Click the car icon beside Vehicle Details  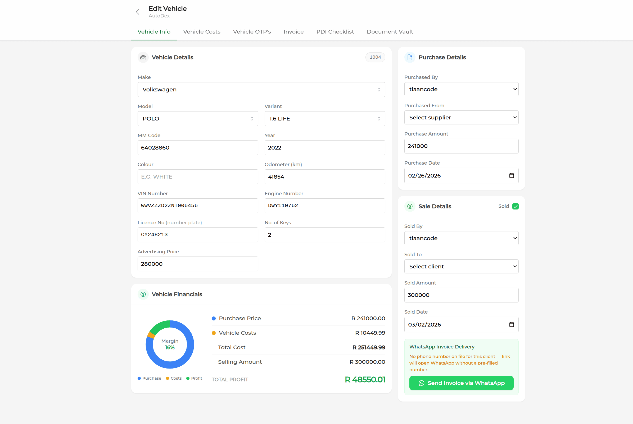click(143, 57)
